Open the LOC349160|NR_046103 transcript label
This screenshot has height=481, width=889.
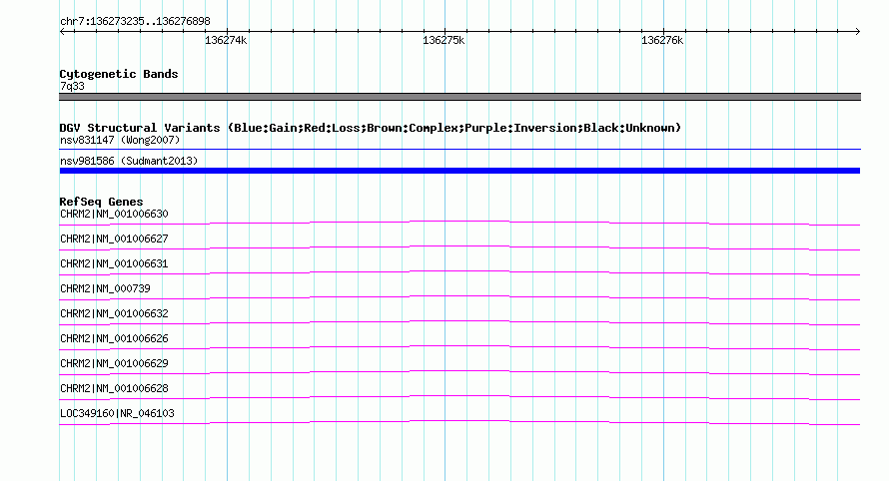click(117, 413)
